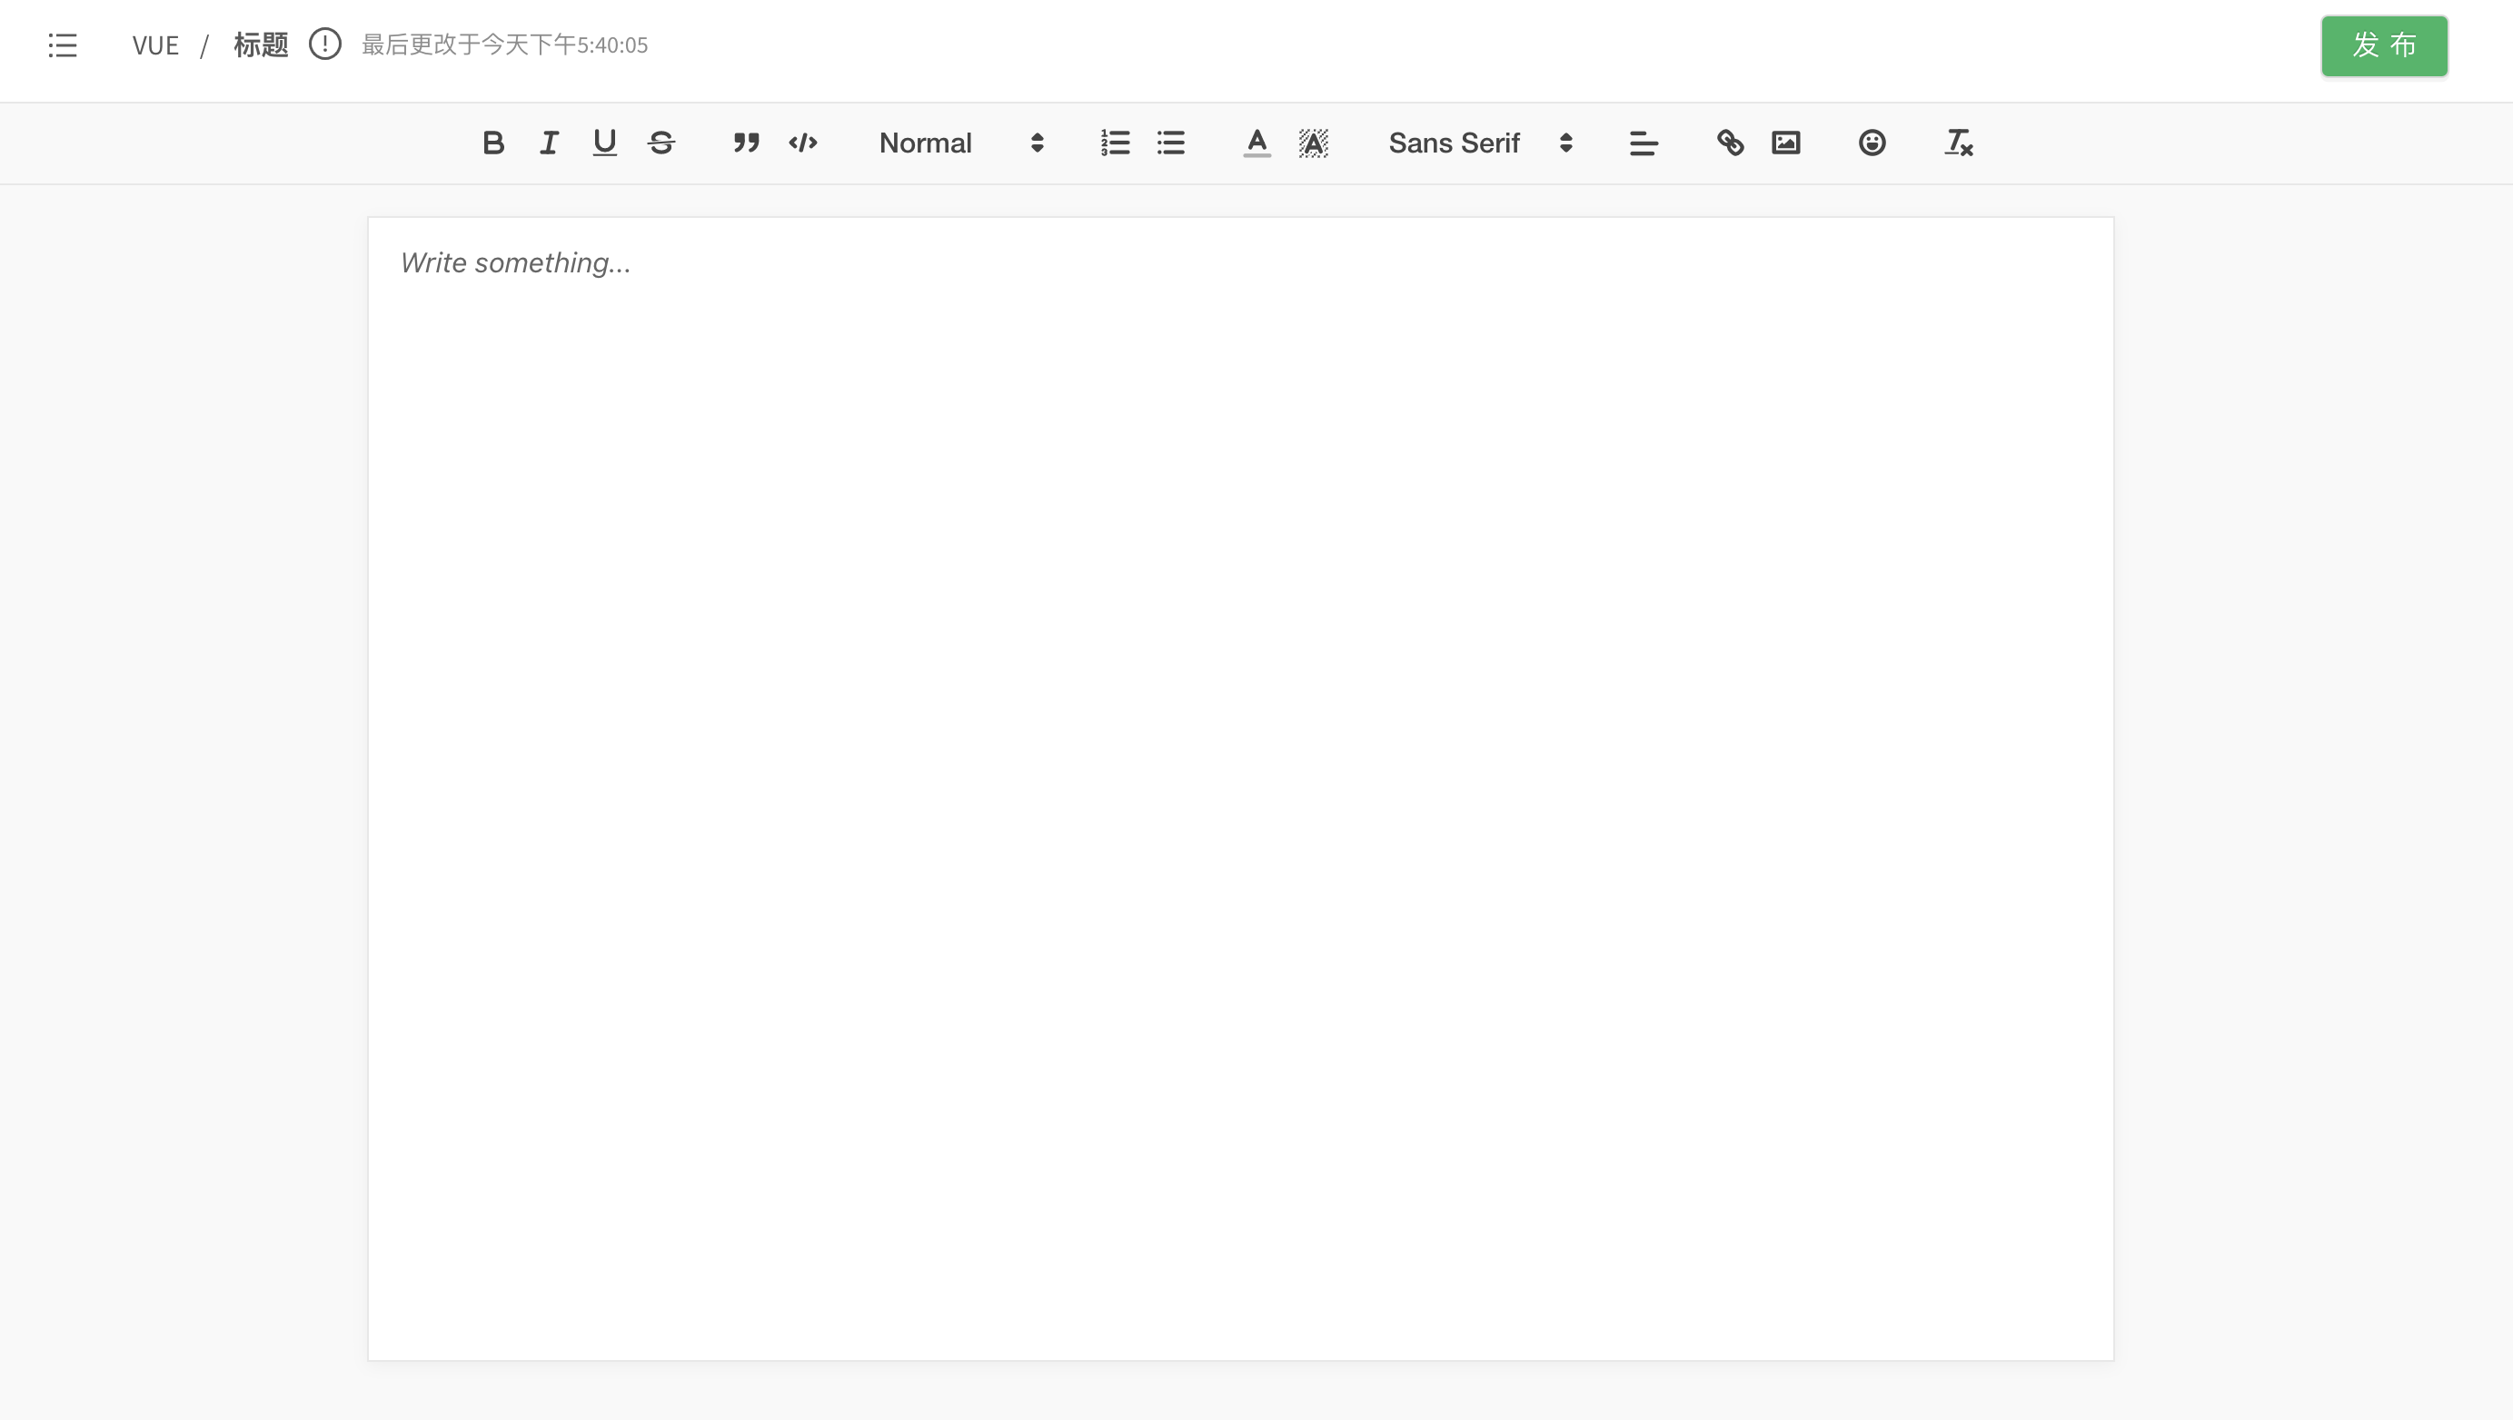2513x1420 pixels.
Task: Open the emoji picker
Action: click(x=1872, y=143)
